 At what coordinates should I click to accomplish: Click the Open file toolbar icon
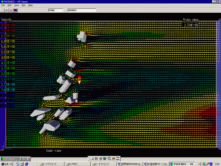[x=6, y=10]
